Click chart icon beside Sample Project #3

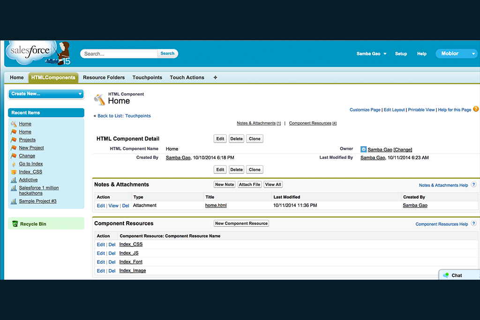(x=14, y=201)
